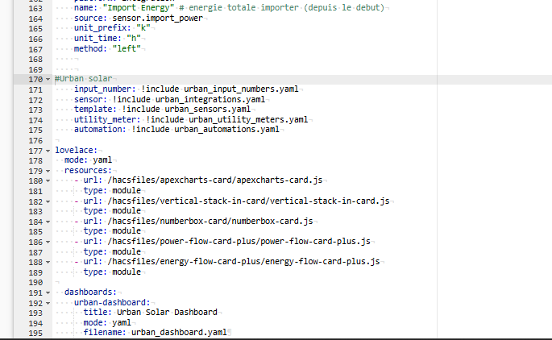Screen dimensions: 552x340
Task: Click the power-flow-card-plus.js url
Action: coord(239,242)
